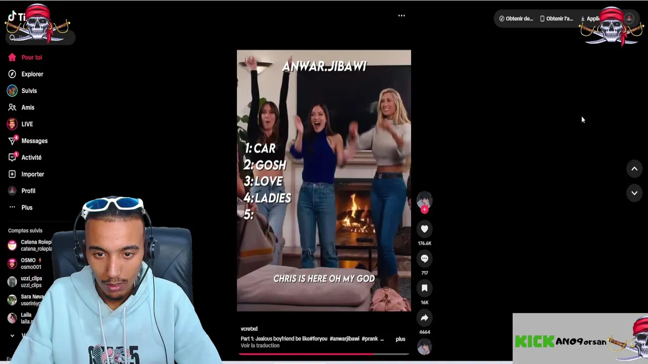Click the LIVE avatar icon
Screen dimensions: 648x364
click(x=12, y=124)
